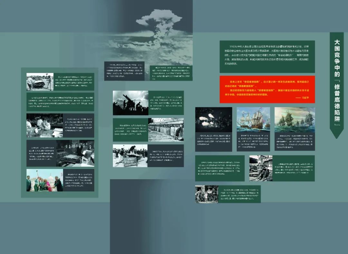This screenshot has width=348, height=254.
Task: Click the green intro paragraph starting 19世纪中叶
Action: 267,57
